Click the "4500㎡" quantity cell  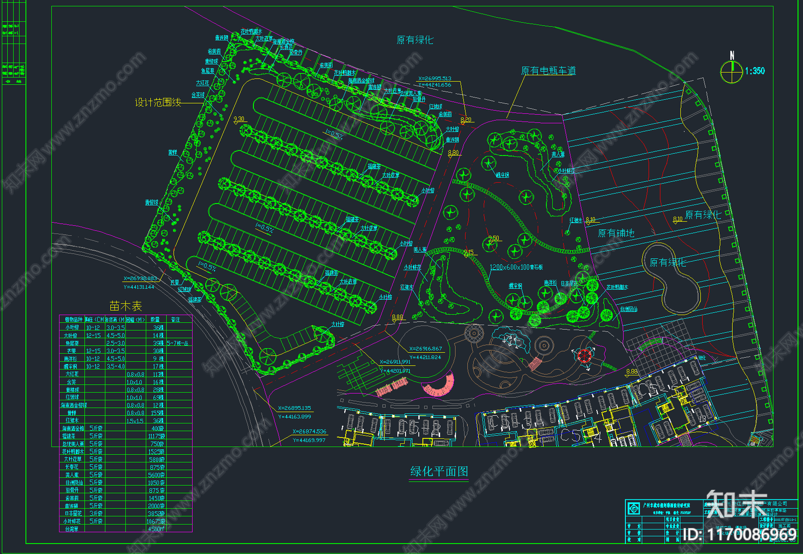[156, 529]
